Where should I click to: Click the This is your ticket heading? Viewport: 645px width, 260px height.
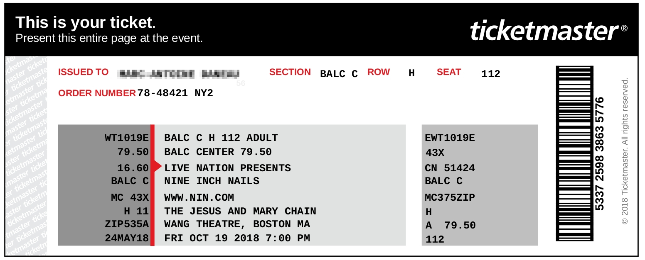(x=86, y=22)
